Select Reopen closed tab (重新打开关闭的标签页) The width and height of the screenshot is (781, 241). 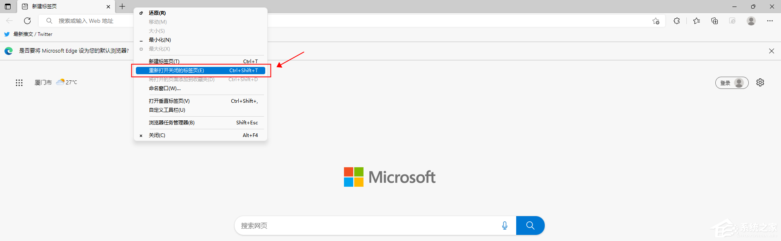tap(200, 71)
